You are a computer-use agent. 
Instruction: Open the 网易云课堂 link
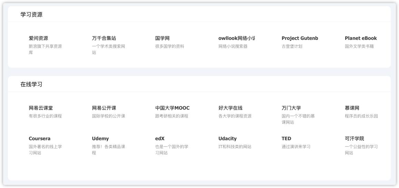[41, 108]
